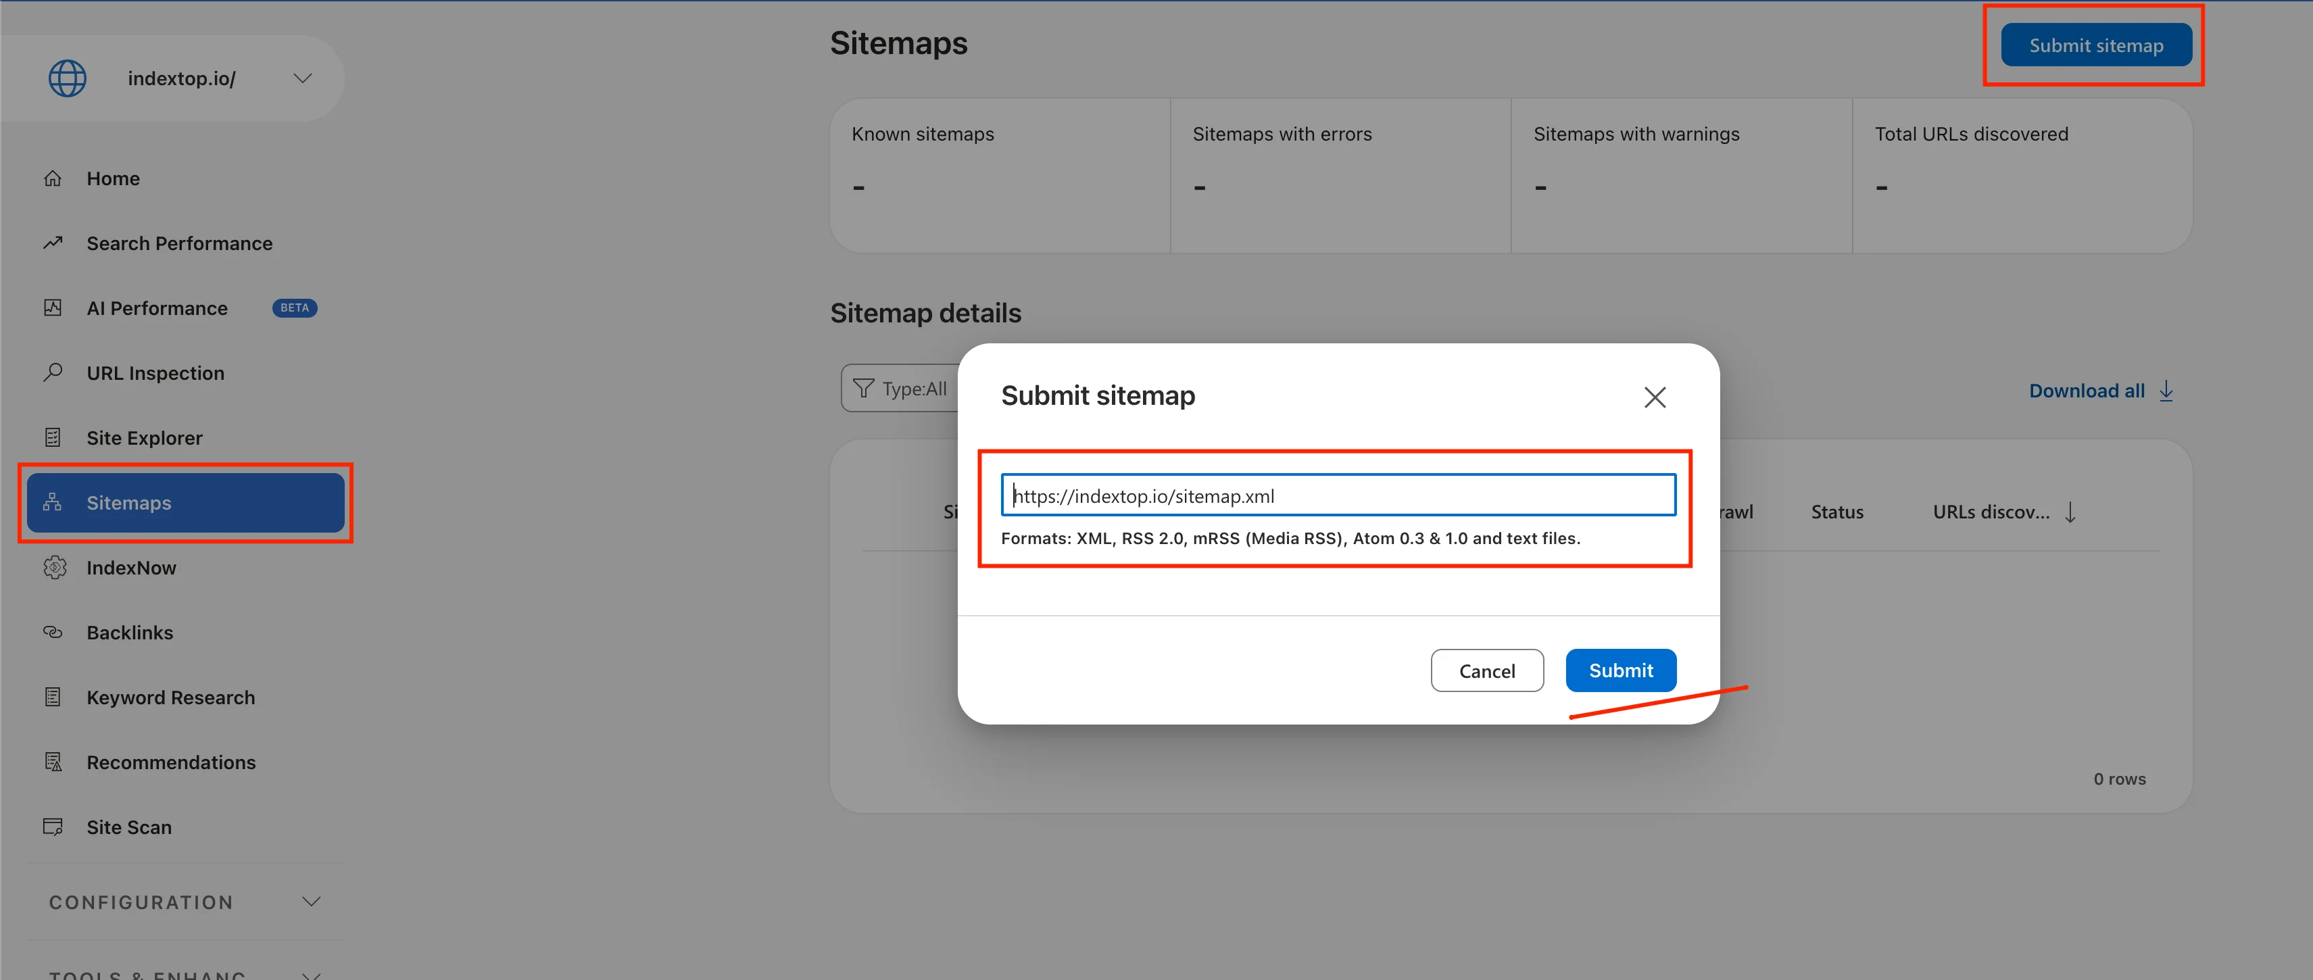Image resolution: width=2313 pixels, height=980 pixels.
Task: Click the Backlinks chain icon
Action: (x=53, y=632)
